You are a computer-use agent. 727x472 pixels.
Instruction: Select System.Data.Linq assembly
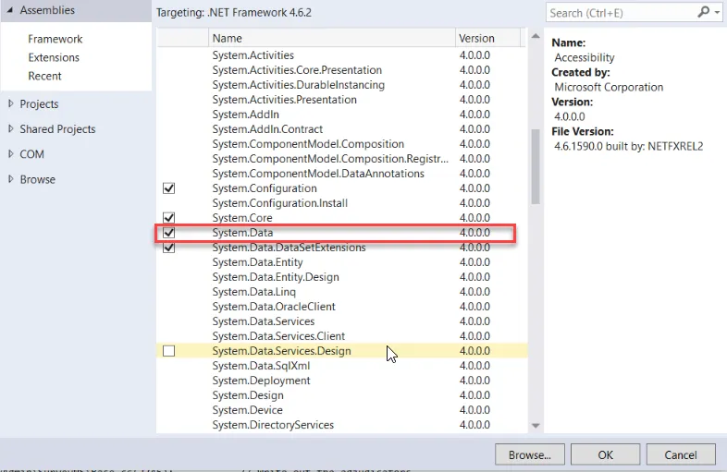(x=341, y=292)
